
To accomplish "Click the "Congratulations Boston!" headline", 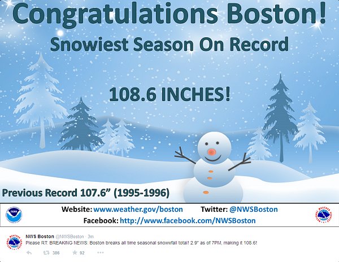I will [169, 15].
